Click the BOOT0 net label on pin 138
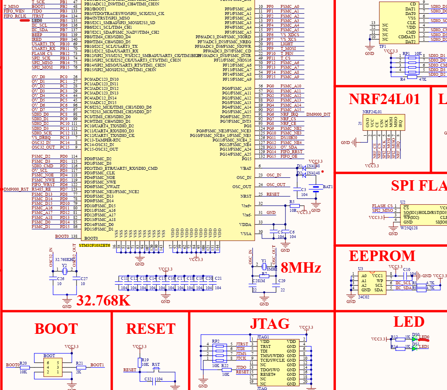447x390 pixels. pos(62,236)
